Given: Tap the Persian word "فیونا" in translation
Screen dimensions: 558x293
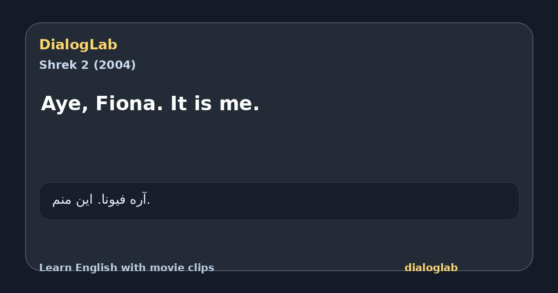Looking at the screenshot, I should [x=113, y=200].
